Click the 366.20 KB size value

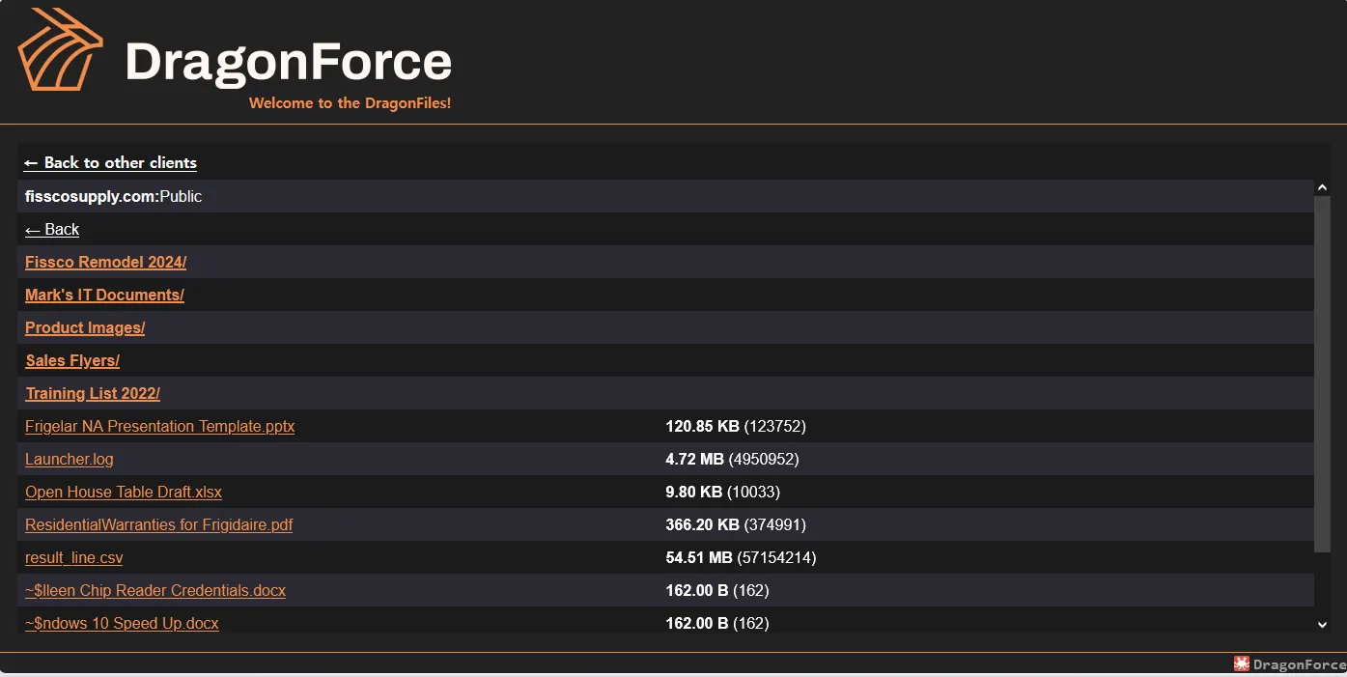pyautogui.click(x=703, y=525)
